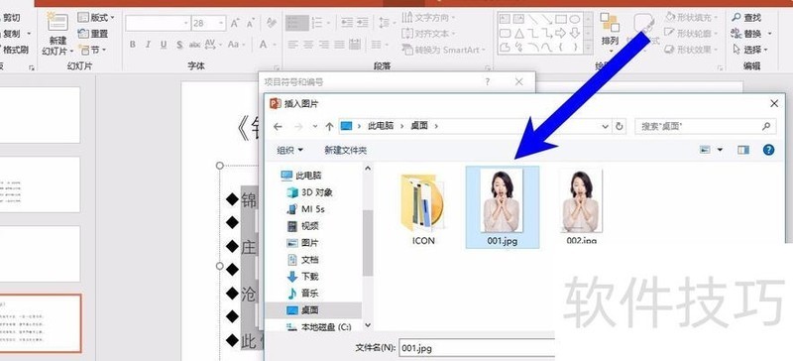Select the rectangle shape in gallery

click(x=561, y=20)
